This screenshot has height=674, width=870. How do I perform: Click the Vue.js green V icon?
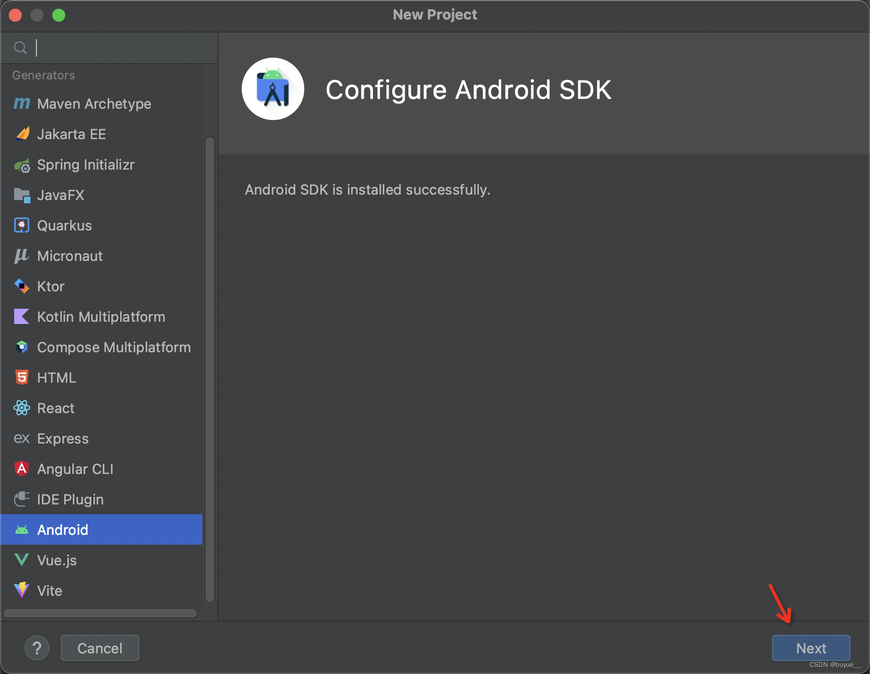22,560
